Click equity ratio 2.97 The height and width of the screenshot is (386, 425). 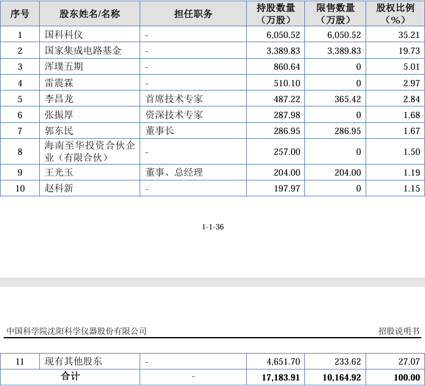pyautogui.click(x=412, y=83)
